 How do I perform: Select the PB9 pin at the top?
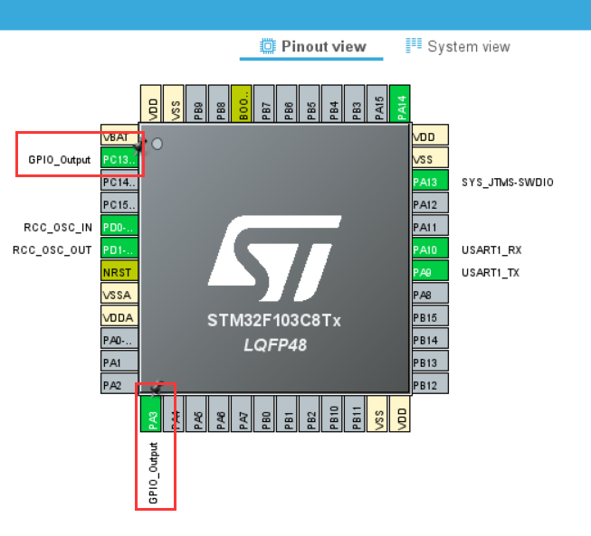pyautogui.click(x=196, y=103)
